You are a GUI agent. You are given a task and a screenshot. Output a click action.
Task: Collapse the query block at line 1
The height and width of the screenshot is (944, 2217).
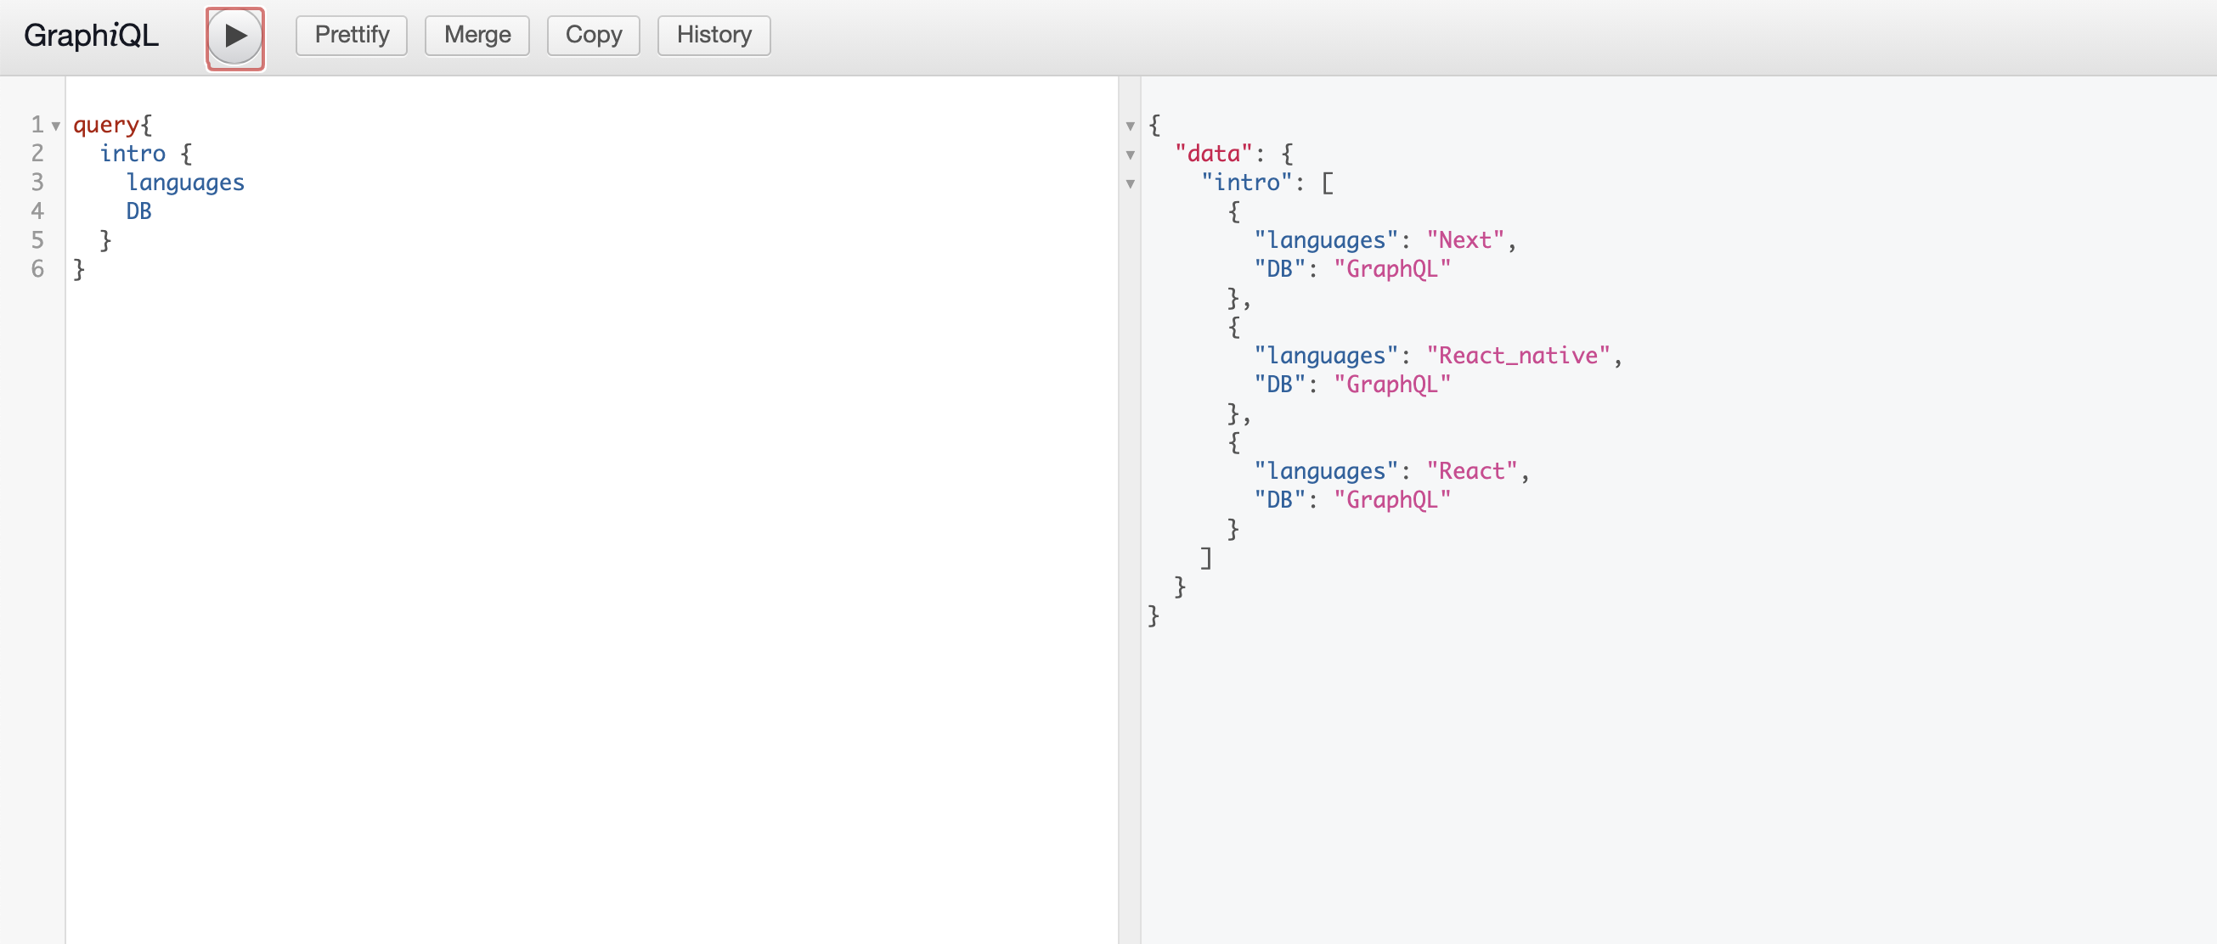56,126
